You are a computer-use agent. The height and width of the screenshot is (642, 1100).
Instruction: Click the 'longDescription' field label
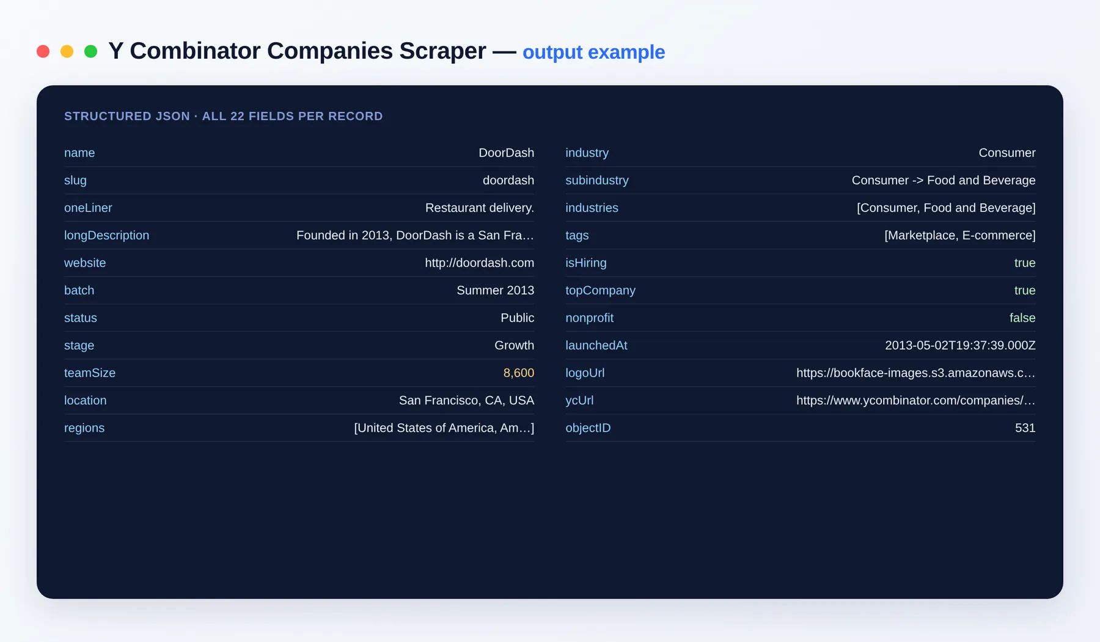106,235
